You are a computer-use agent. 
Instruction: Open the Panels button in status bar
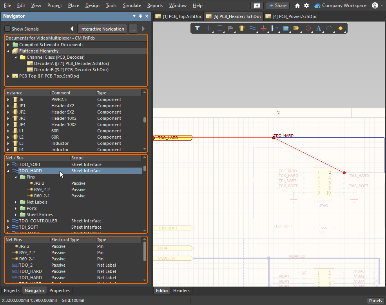pos(375,301)
